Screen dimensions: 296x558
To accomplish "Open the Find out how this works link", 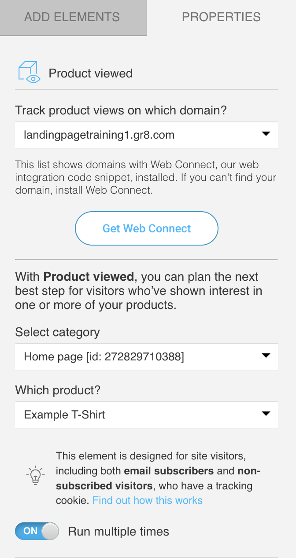I will tap(148, 500).
